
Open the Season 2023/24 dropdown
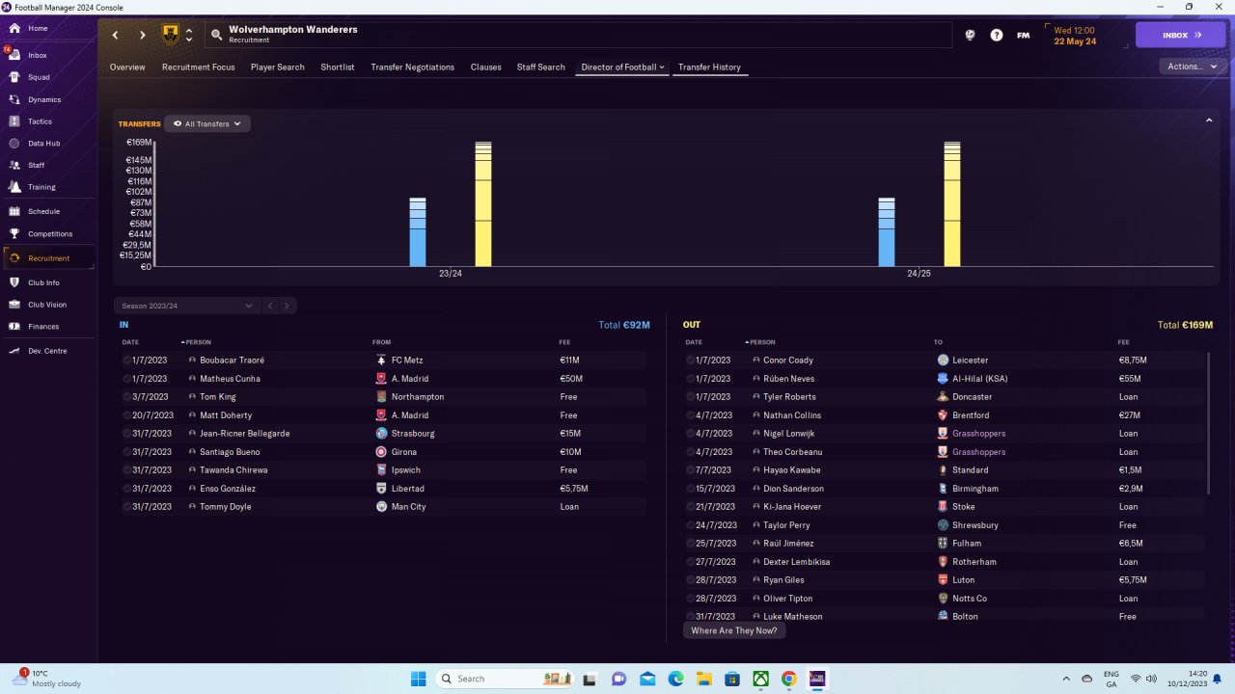pos(186,306)
